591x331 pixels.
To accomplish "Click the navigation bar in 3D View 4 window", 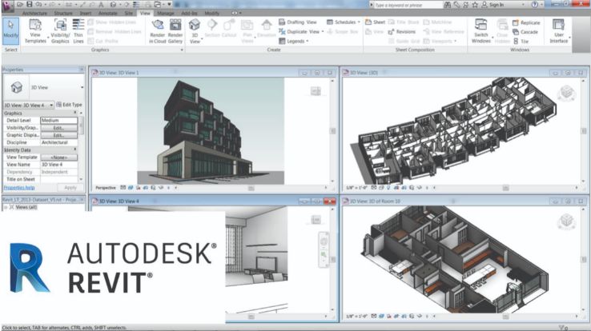I will click(324, 249).
